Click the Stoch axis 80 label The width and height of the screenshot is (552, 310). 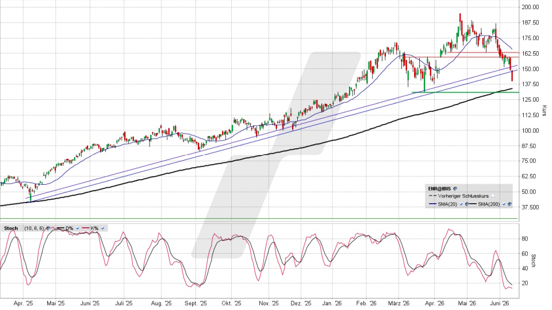pyautogui.click(x=524, y=239)
